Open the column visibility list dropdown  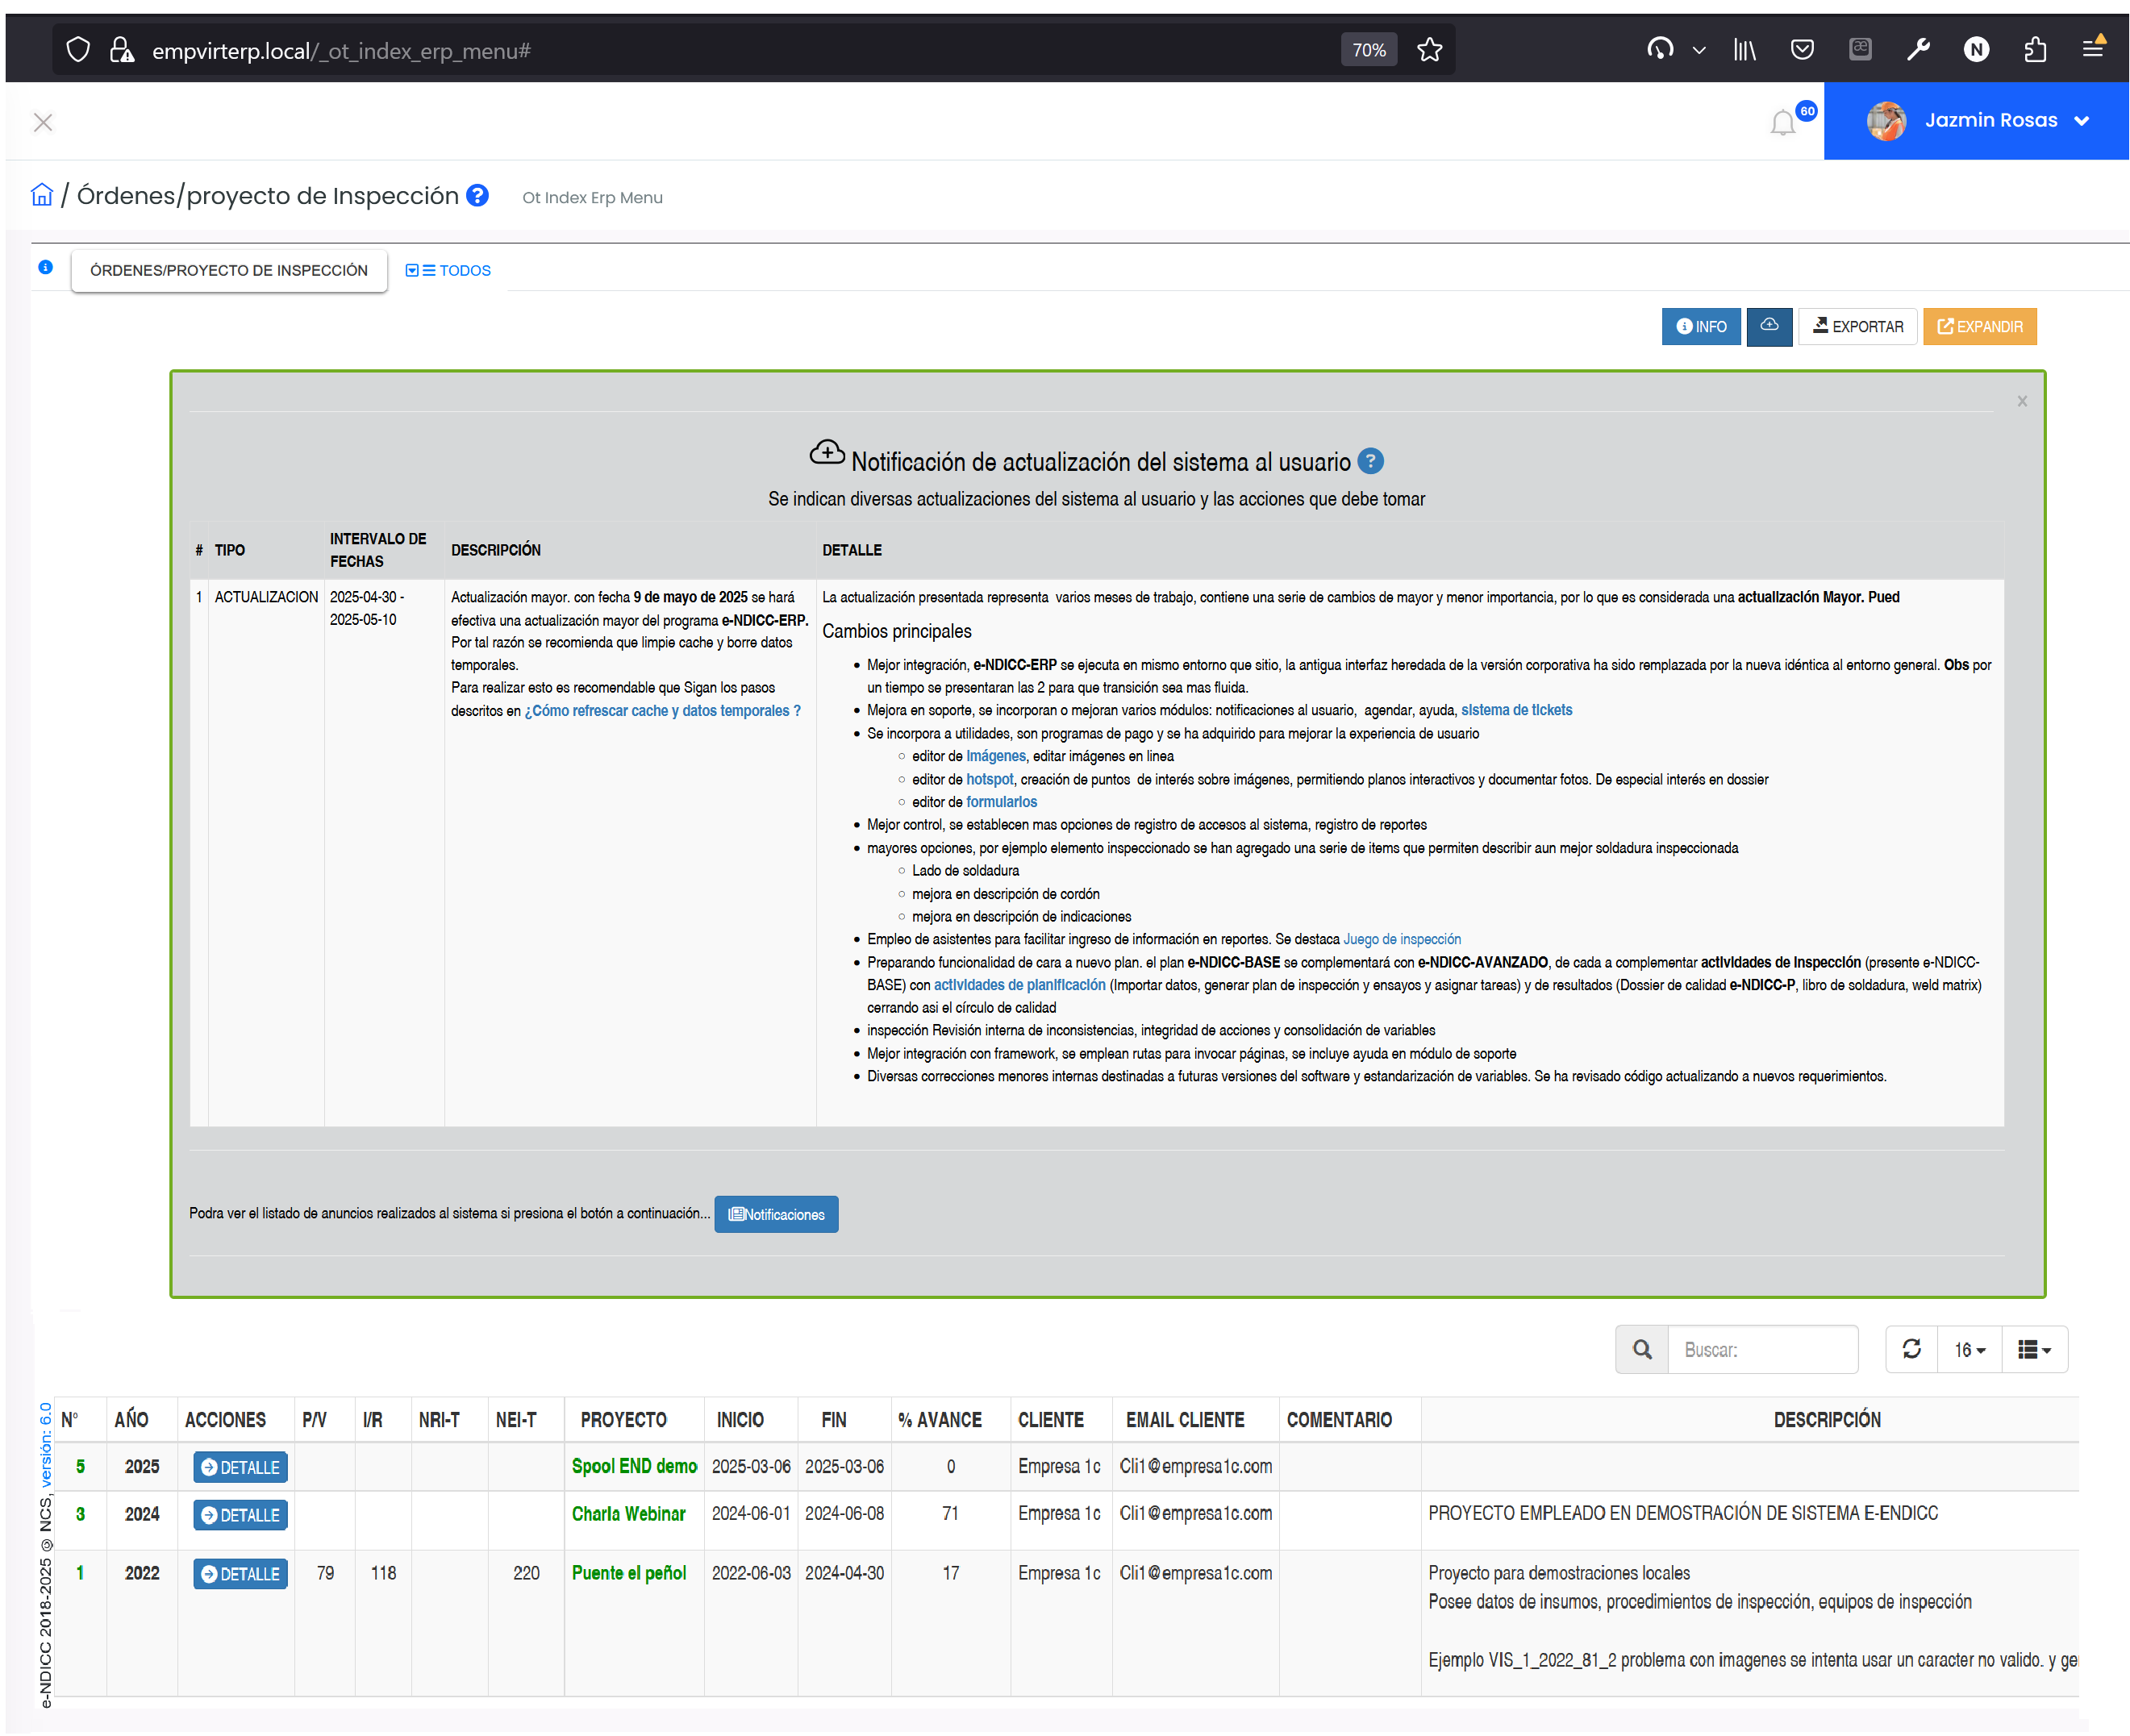point(2034,1349)
